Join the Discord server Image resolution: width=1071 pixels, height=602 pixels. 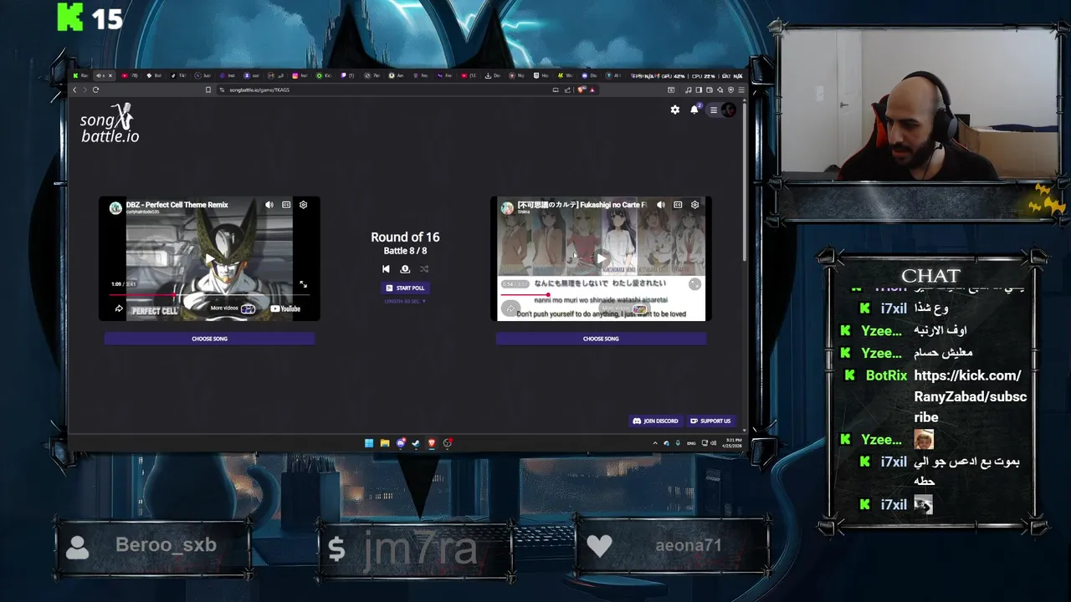[x=655, y=421]
